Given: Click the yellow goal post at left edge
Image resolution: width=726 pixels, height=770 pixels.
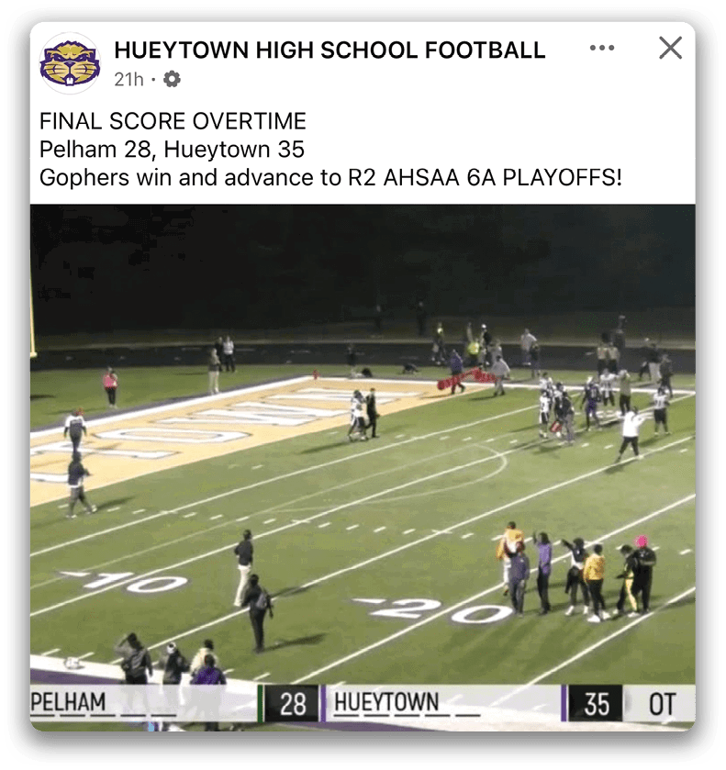Looking at the screenshot, I should click(33, 314).
